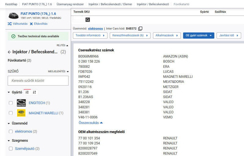Tick the ENGITECH manufacturer checkbox
Image resolution: width=244 pixels, height=156 pixels.
pyautogui.click(x=11, y=103)
